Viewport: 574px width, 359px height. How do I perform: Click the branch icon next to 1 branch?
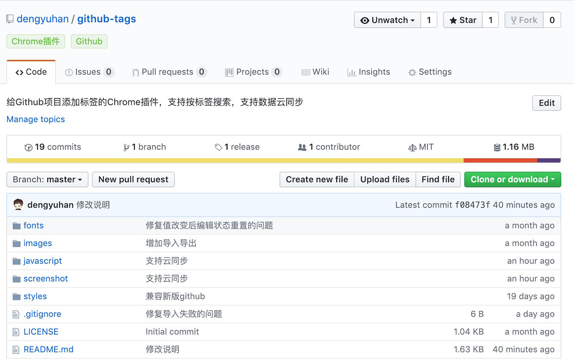(x=127, y=147)
